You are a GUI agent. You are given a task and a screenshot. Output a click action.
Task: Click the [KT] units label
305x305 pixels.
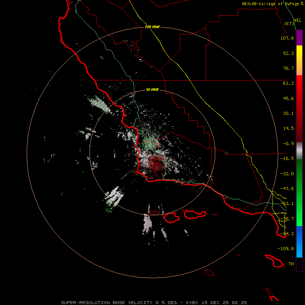coord(289,23)
